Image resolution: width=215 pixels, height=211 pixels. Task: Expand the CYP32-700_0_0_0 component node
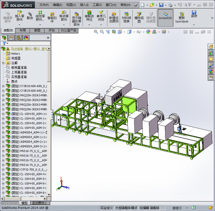(3, 170)
